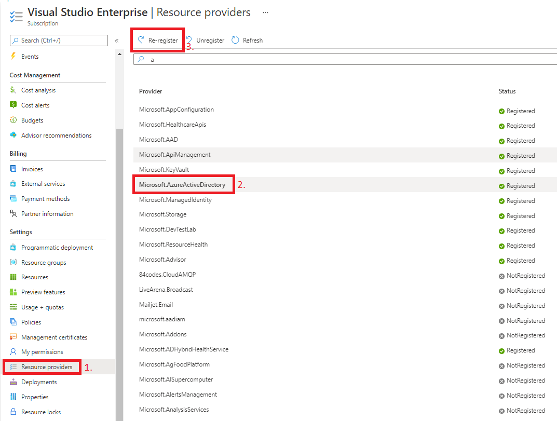Click the Payment methods icon
The width and height of the screenshot is (557, 421).
pos(13,199)
